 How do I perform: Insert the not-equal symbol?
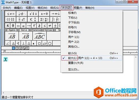[x=50, y=26]
